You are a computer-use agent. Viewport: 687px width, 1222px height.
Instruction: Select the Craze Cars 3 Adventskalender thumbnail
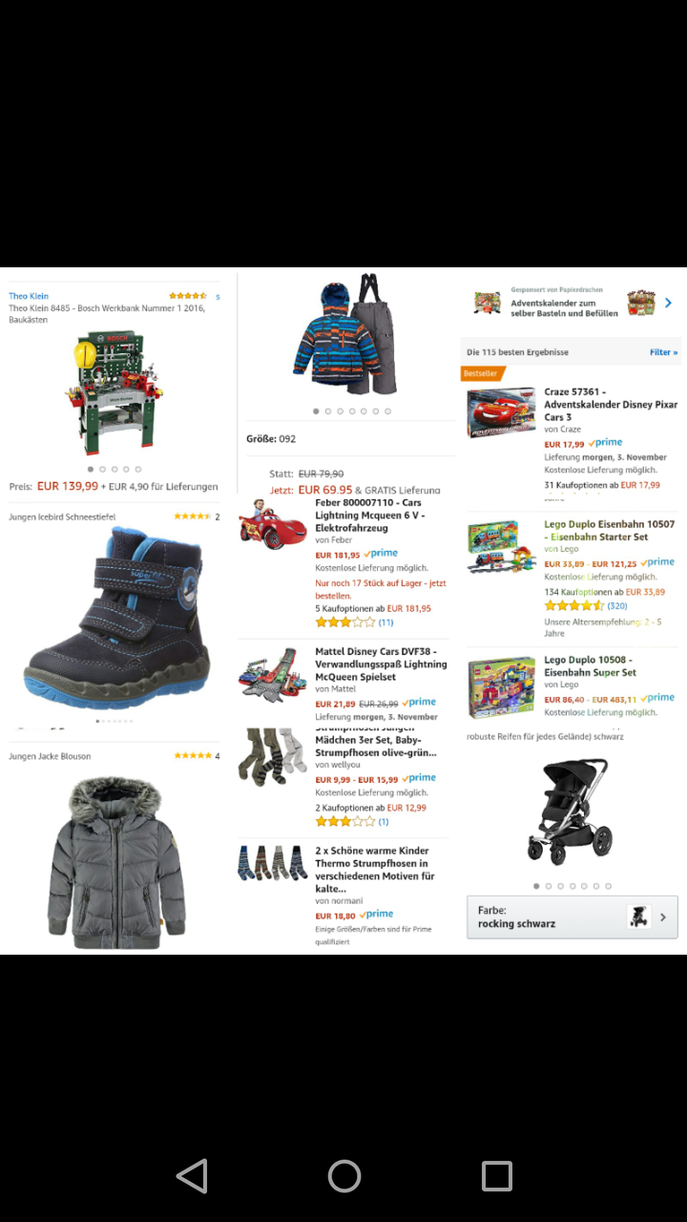(x=501, y=413)
